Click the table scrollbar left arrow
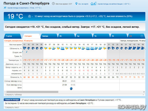The image size is (148, 111). point(5,92)
